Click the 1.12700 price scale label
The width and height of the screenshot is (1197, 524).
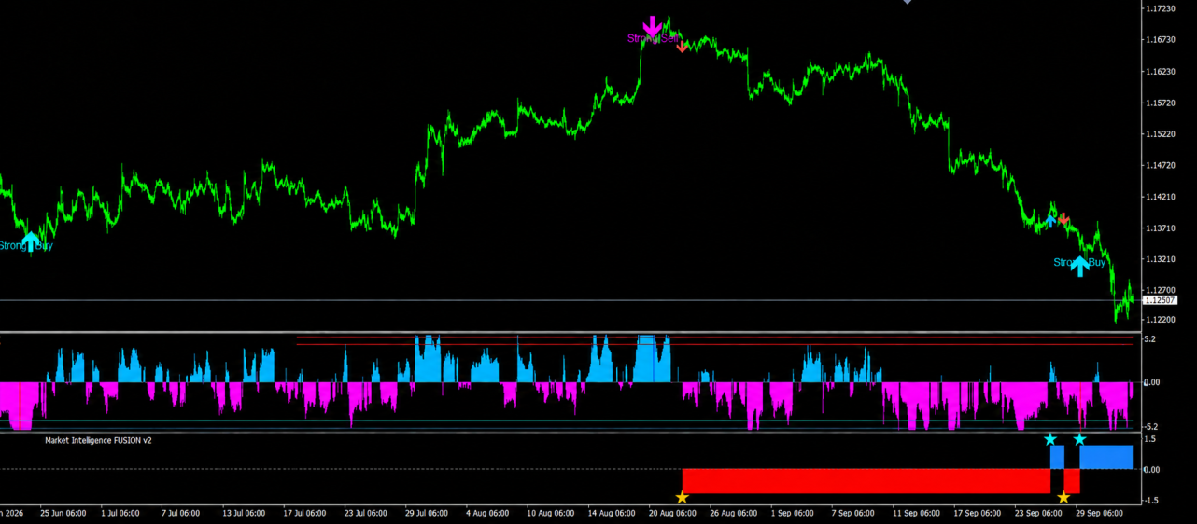tap(1161, 290)
